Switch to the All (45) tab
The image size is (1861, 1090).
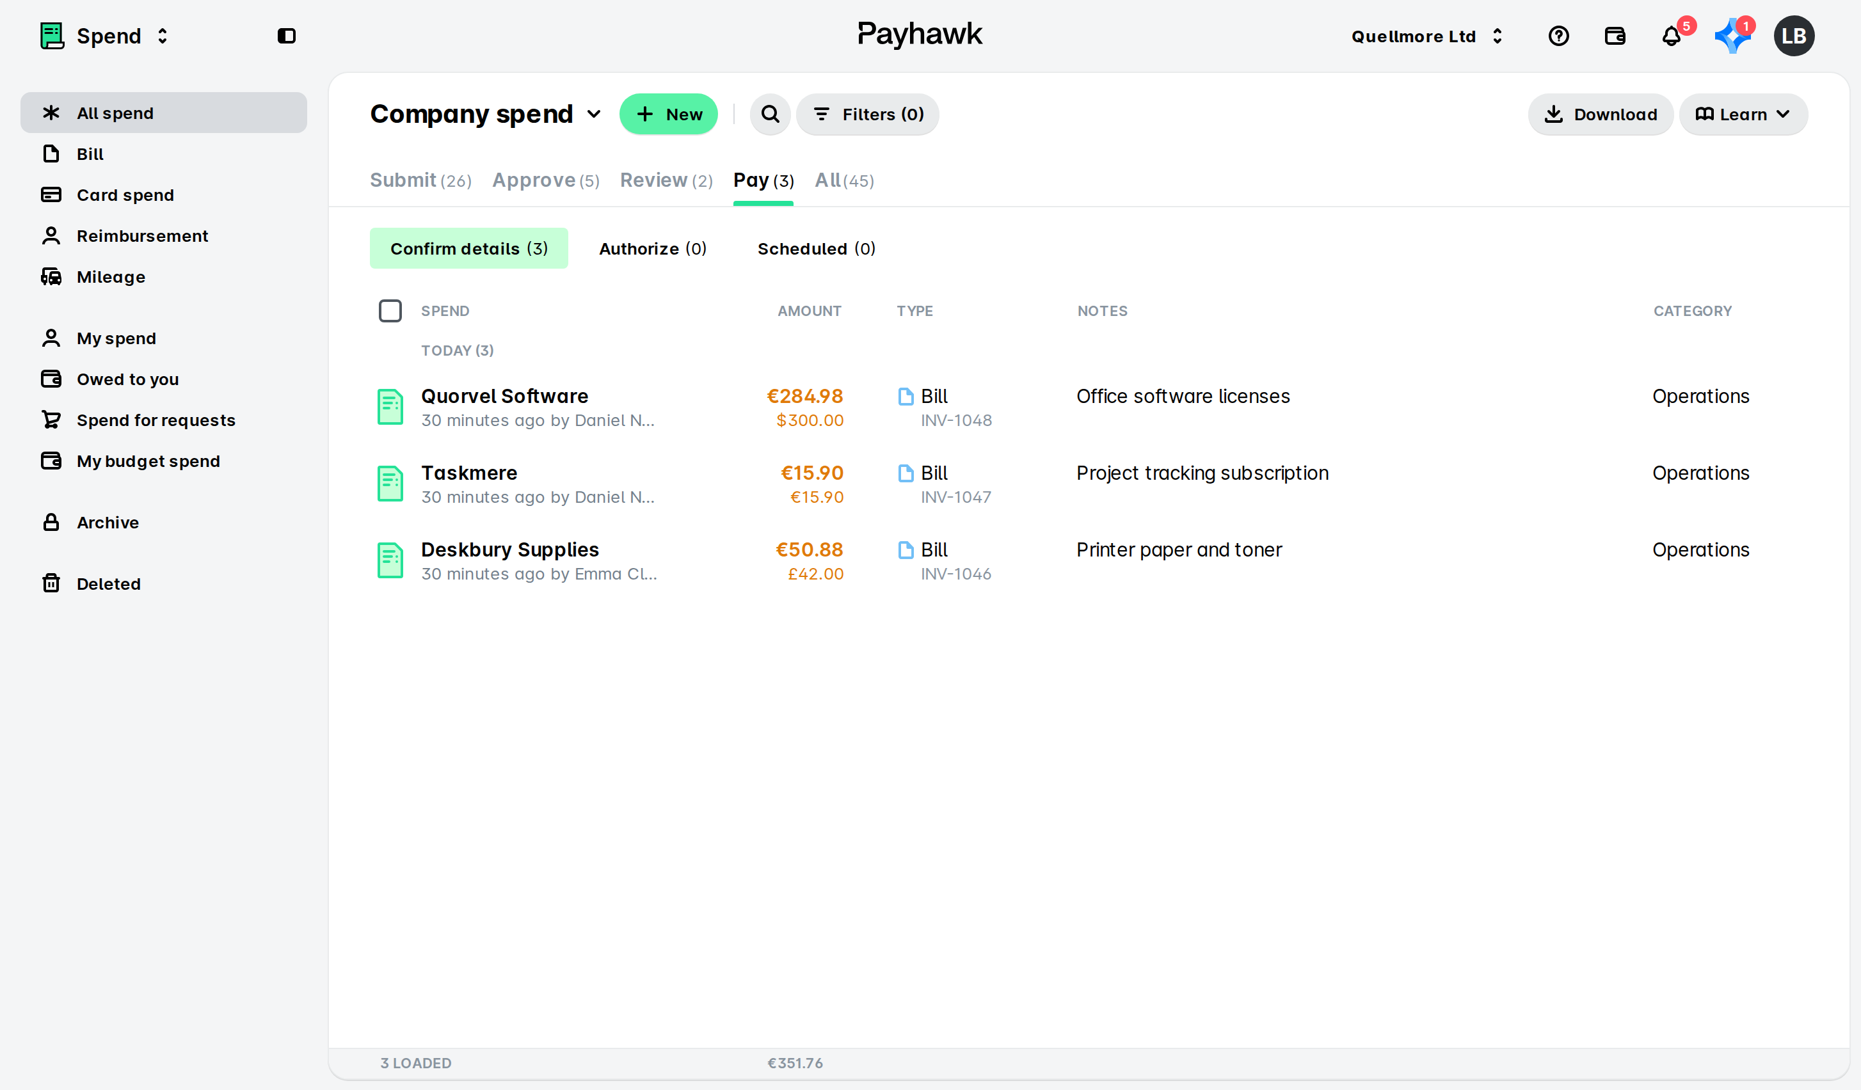[844, 180]
